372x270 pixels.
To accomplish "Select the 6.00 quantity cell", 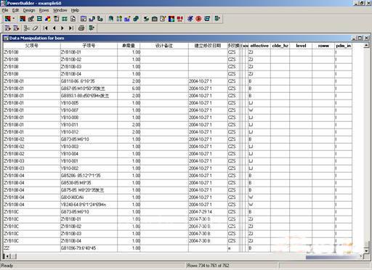I will click(x=129, y=89).
